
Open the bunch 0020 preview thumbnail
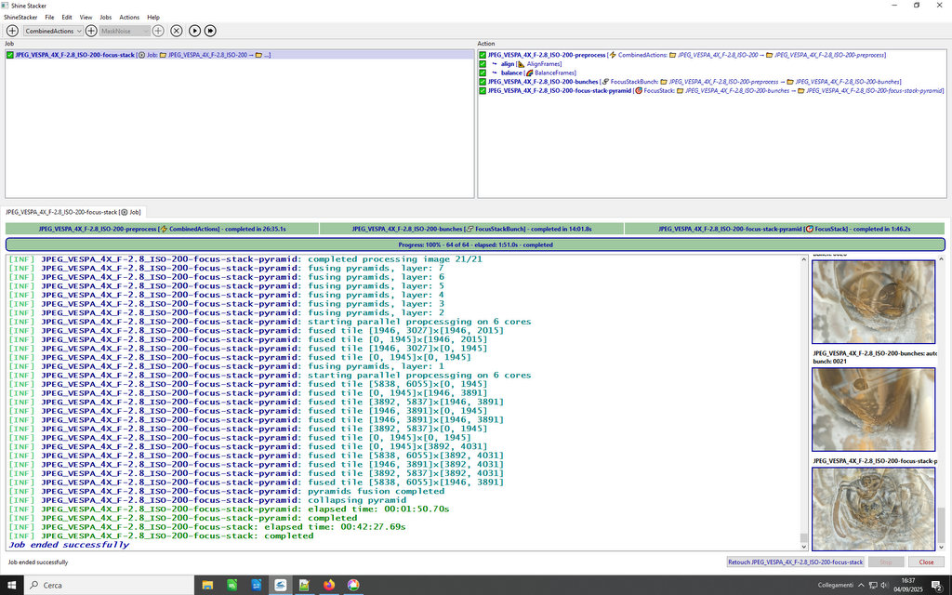tap(873, 302)
